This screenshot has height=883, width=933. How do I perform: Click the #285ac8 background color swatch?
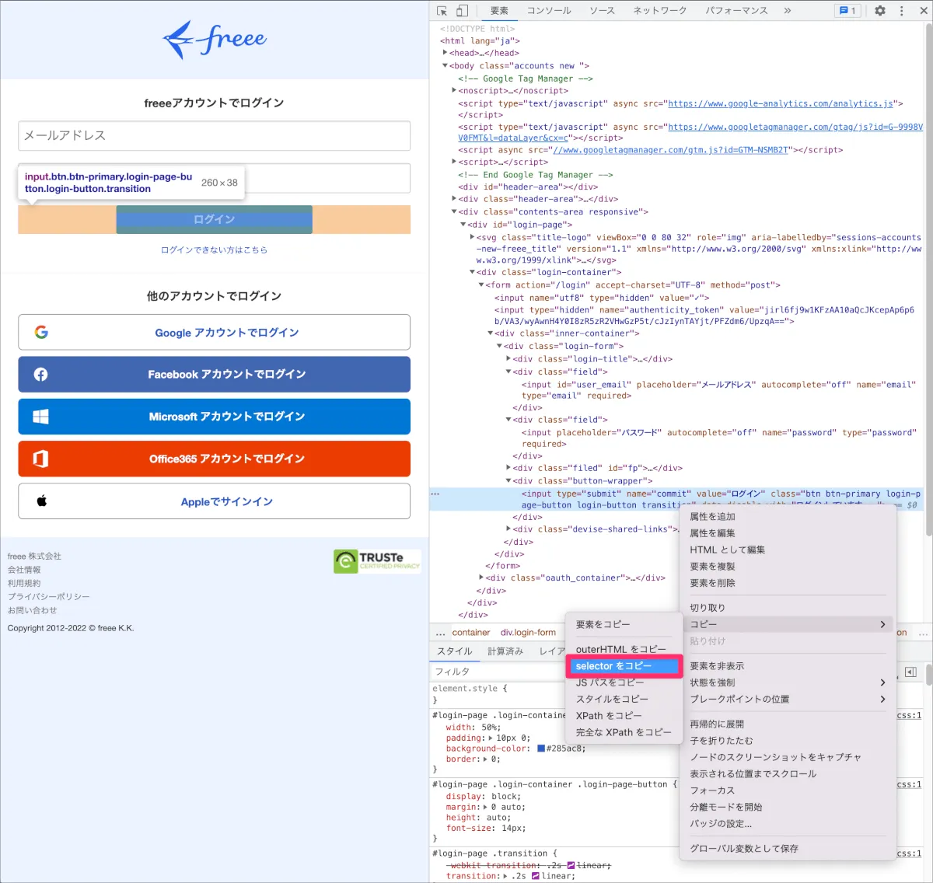(x=541, y=749)
